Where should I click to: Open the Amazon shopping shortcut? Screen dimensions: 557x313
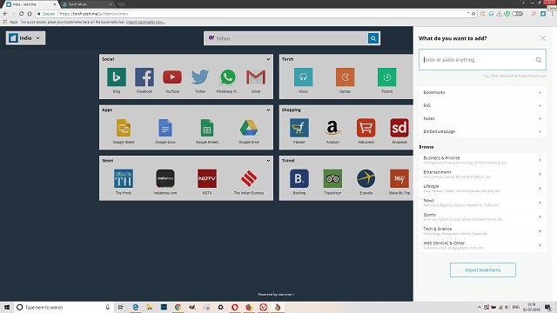[x=332, y=128]
